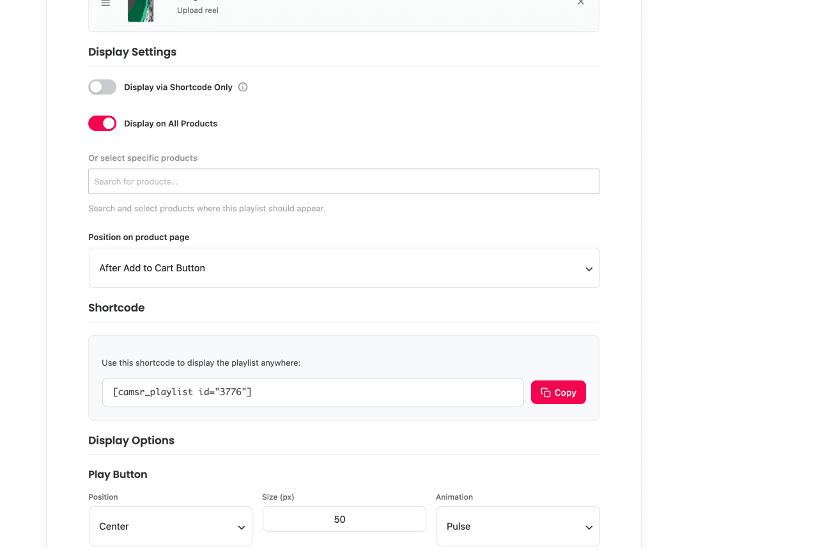Click the "Display Settings" heading
The height and width of the screenshot is (549, 818).
point(132,52)
